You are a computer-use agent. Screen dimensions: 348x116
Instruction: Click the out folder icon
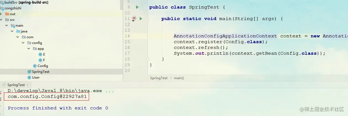coord(7,14)
